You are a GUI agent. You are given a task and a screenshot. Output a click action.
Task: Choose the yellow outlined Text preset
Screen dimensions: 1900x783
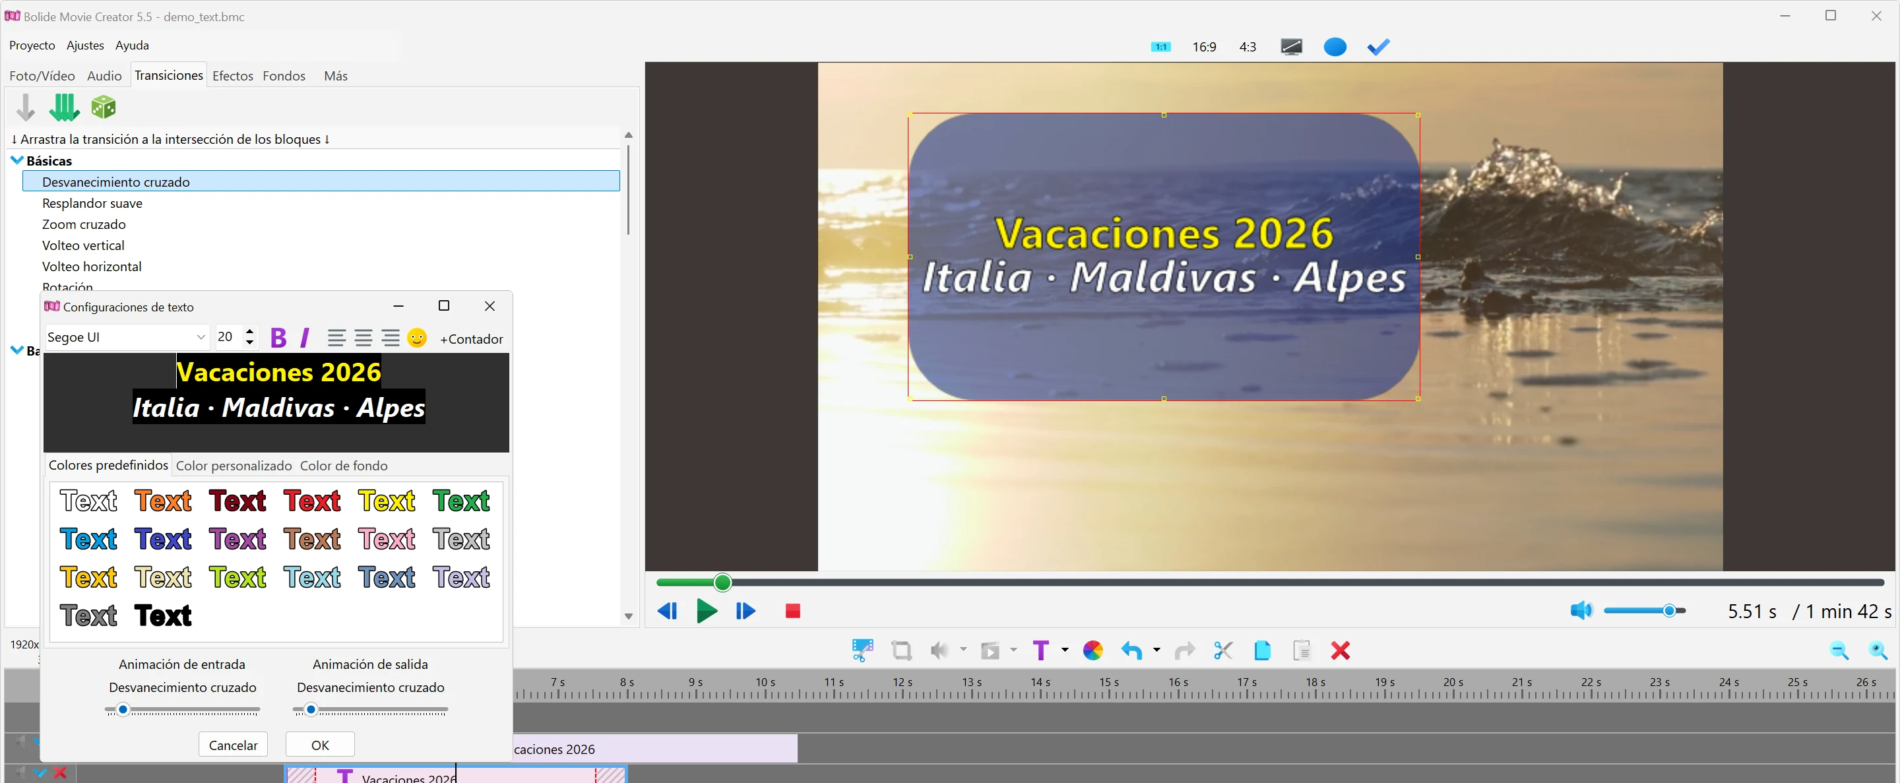click(387, 501)
